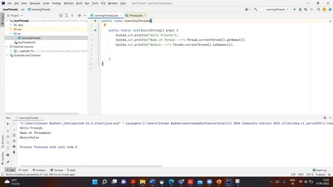The width and height of the screenshot is (333, 187).
Task: Collapse the JavaThreads root node
Action: point(7,21)
